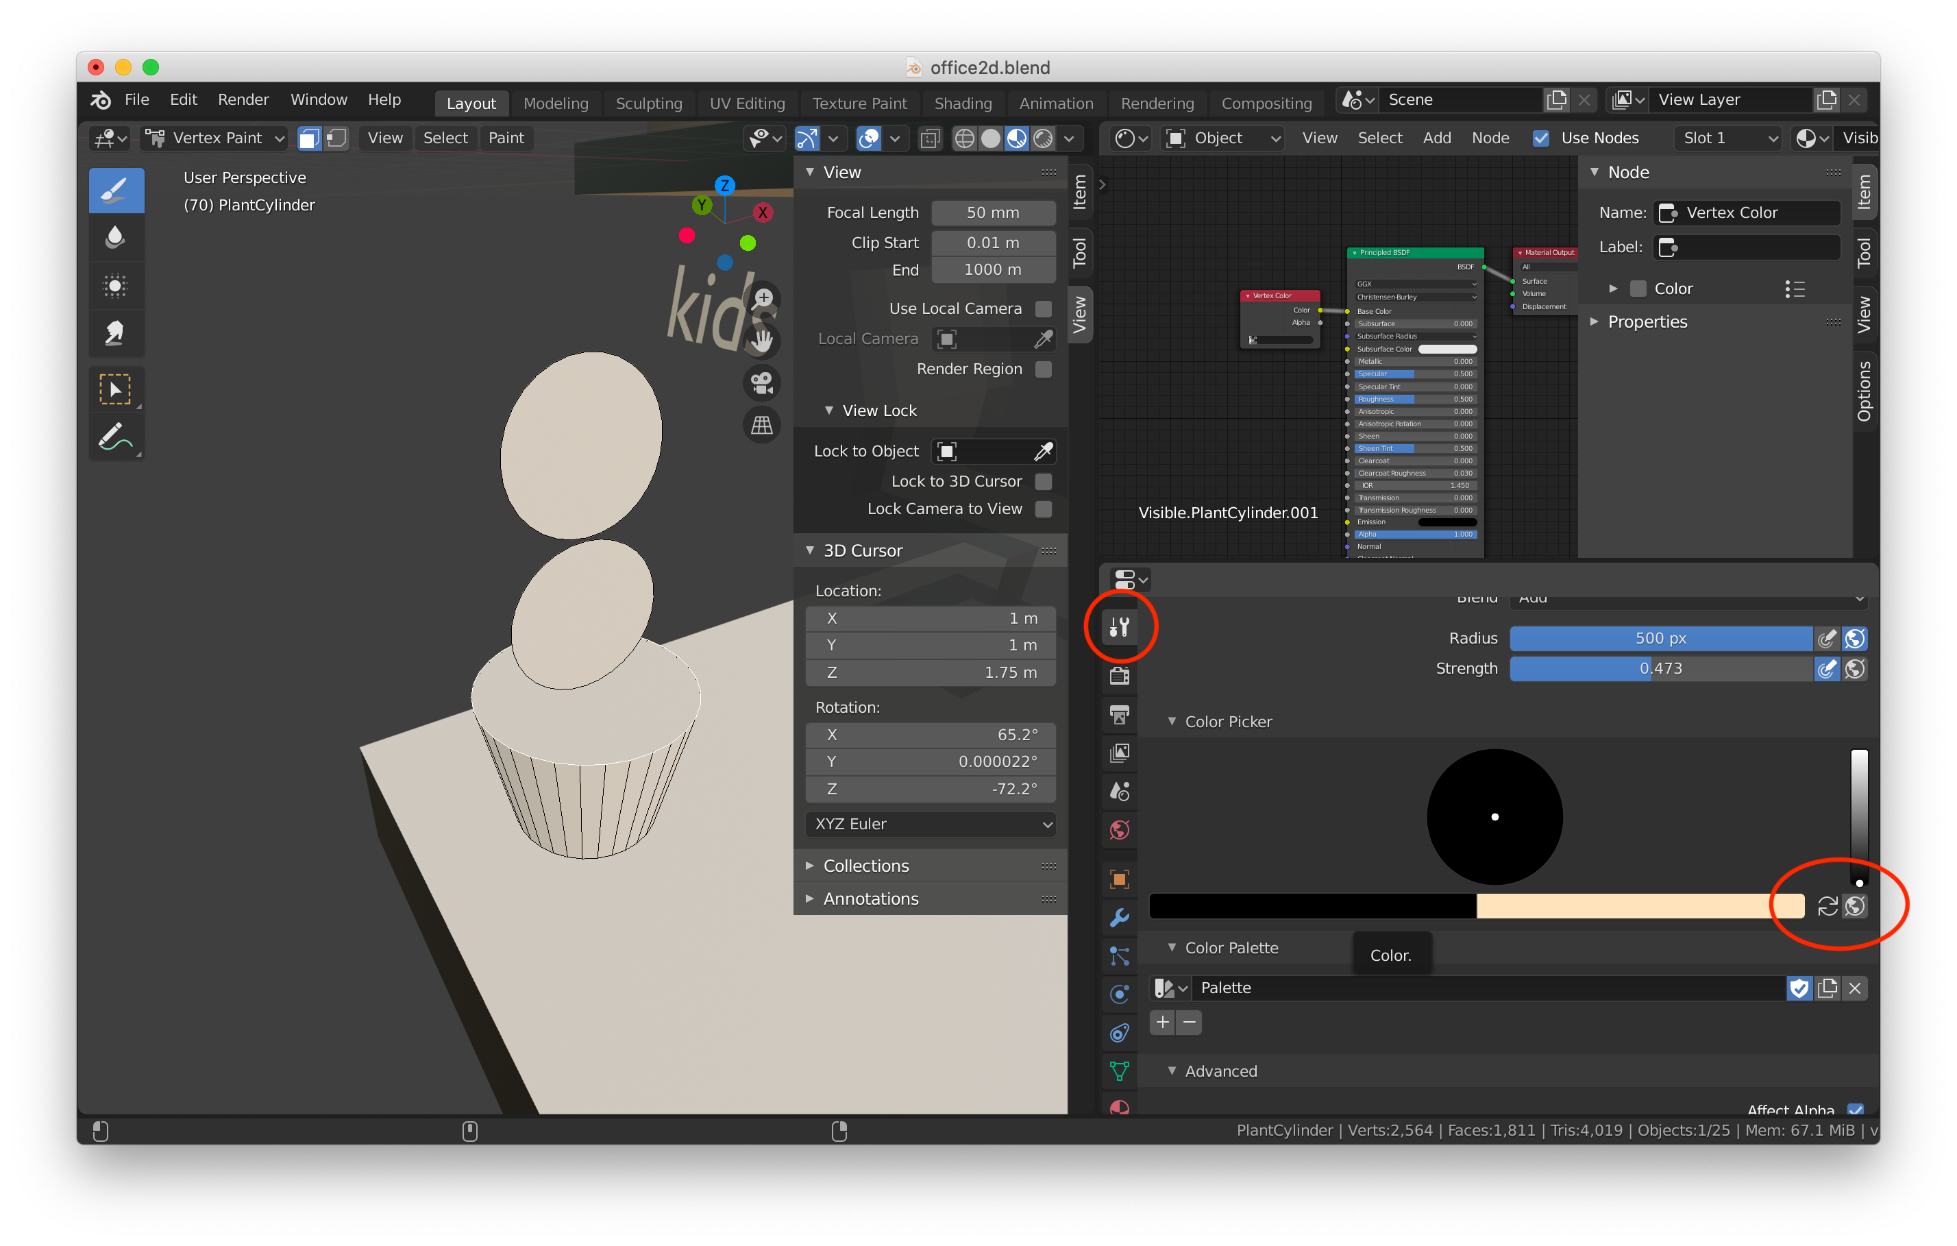
Task: Open the Window menu
Action: (x=318, y=99)
